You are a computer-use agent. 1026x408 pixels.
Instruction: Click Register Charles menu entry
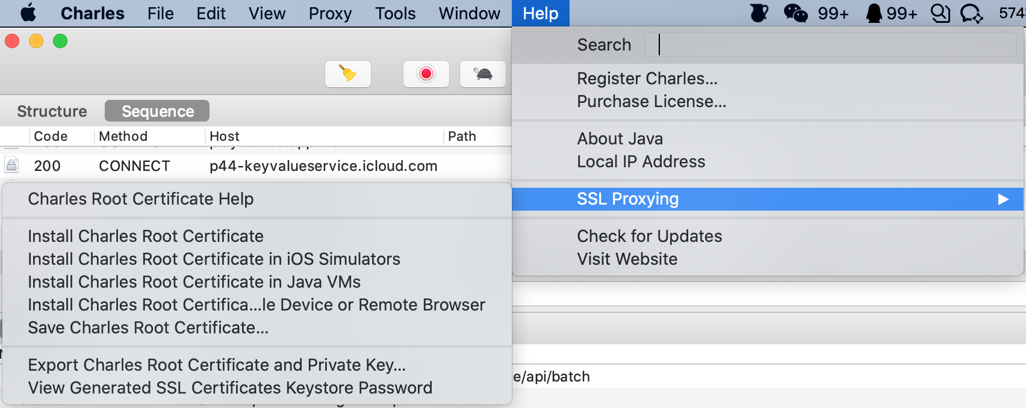pos(647,79)
